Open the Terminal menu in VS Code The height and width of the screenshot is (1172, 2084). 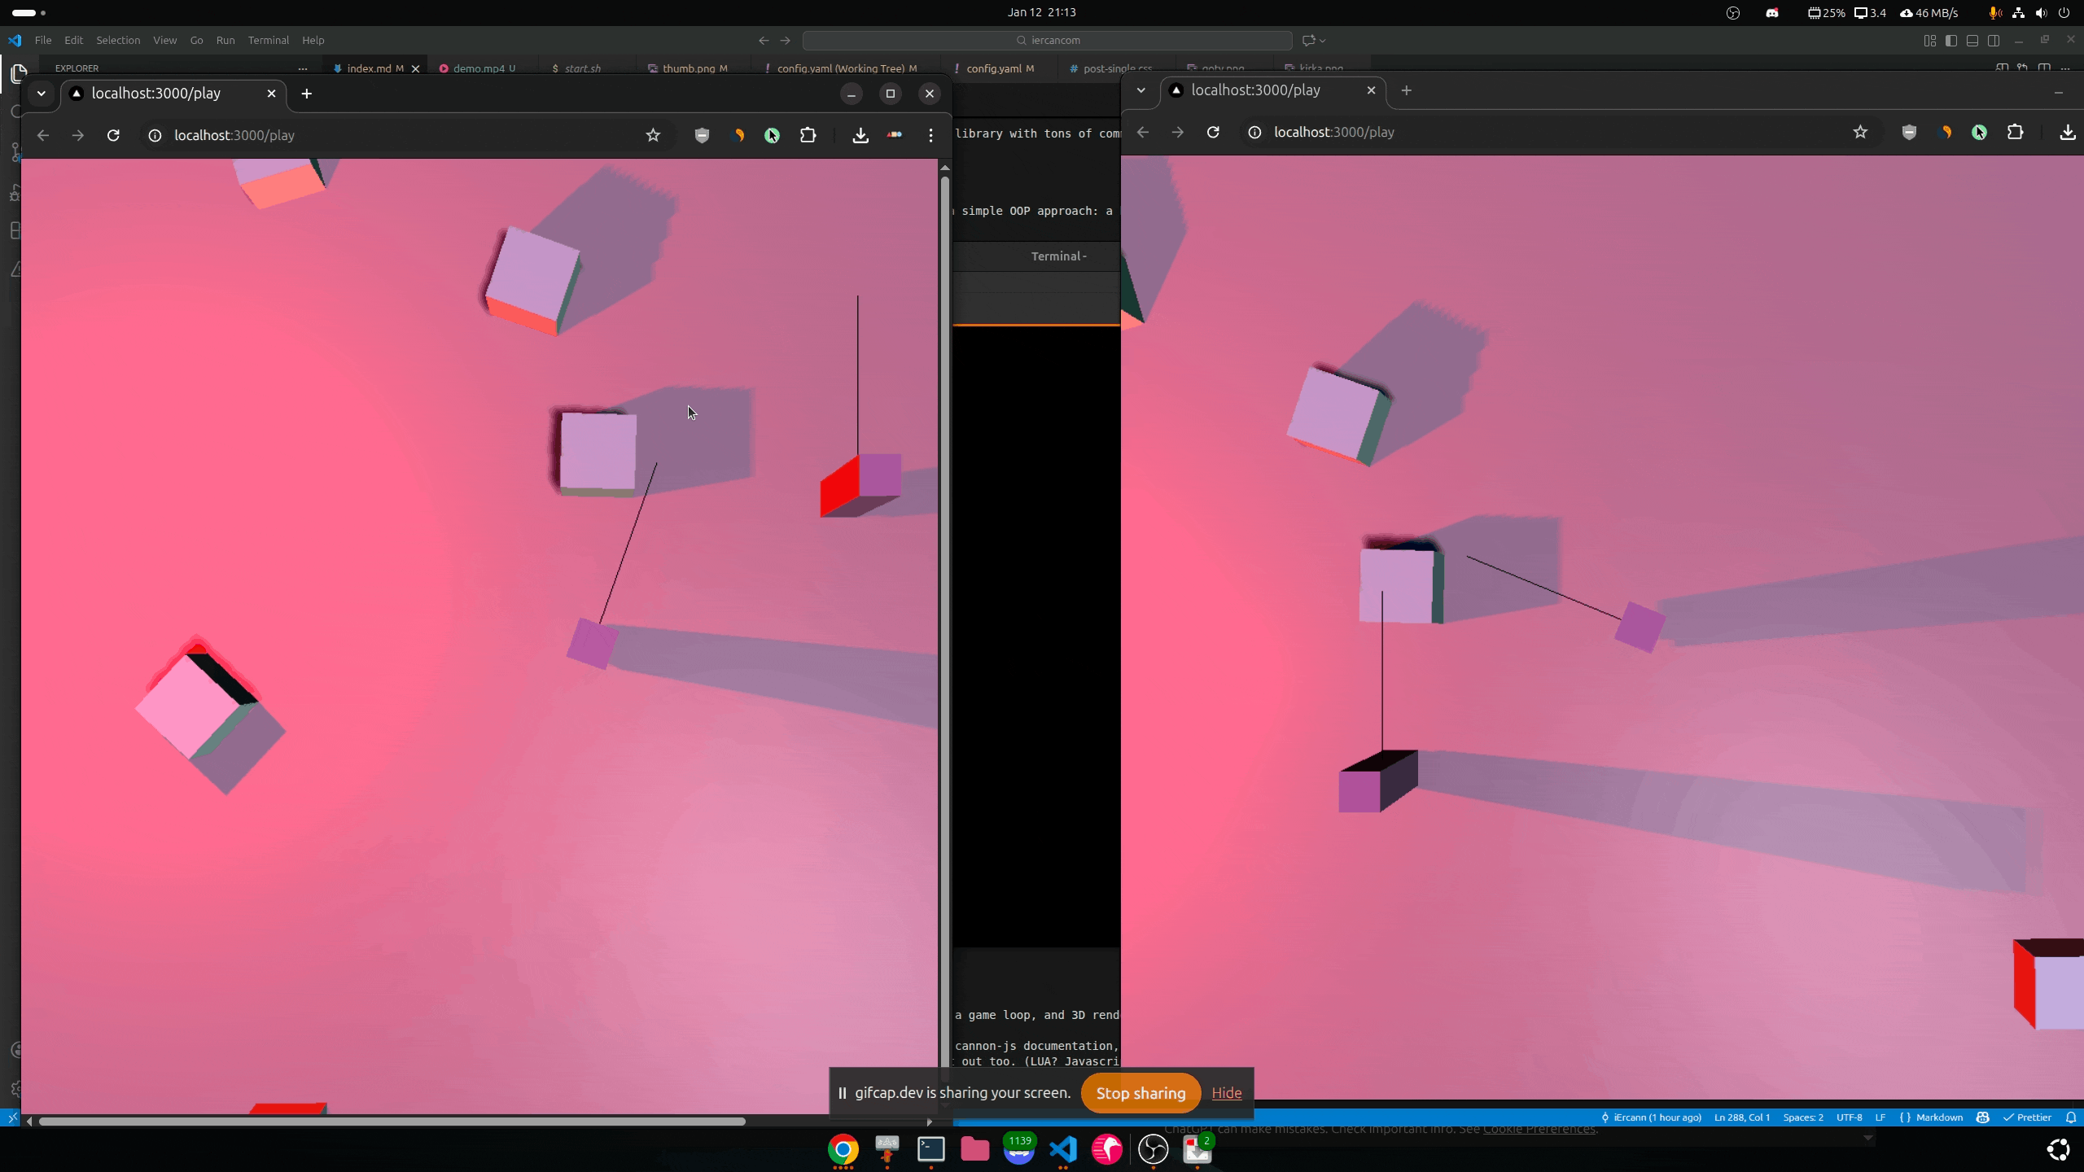point(269,40)
